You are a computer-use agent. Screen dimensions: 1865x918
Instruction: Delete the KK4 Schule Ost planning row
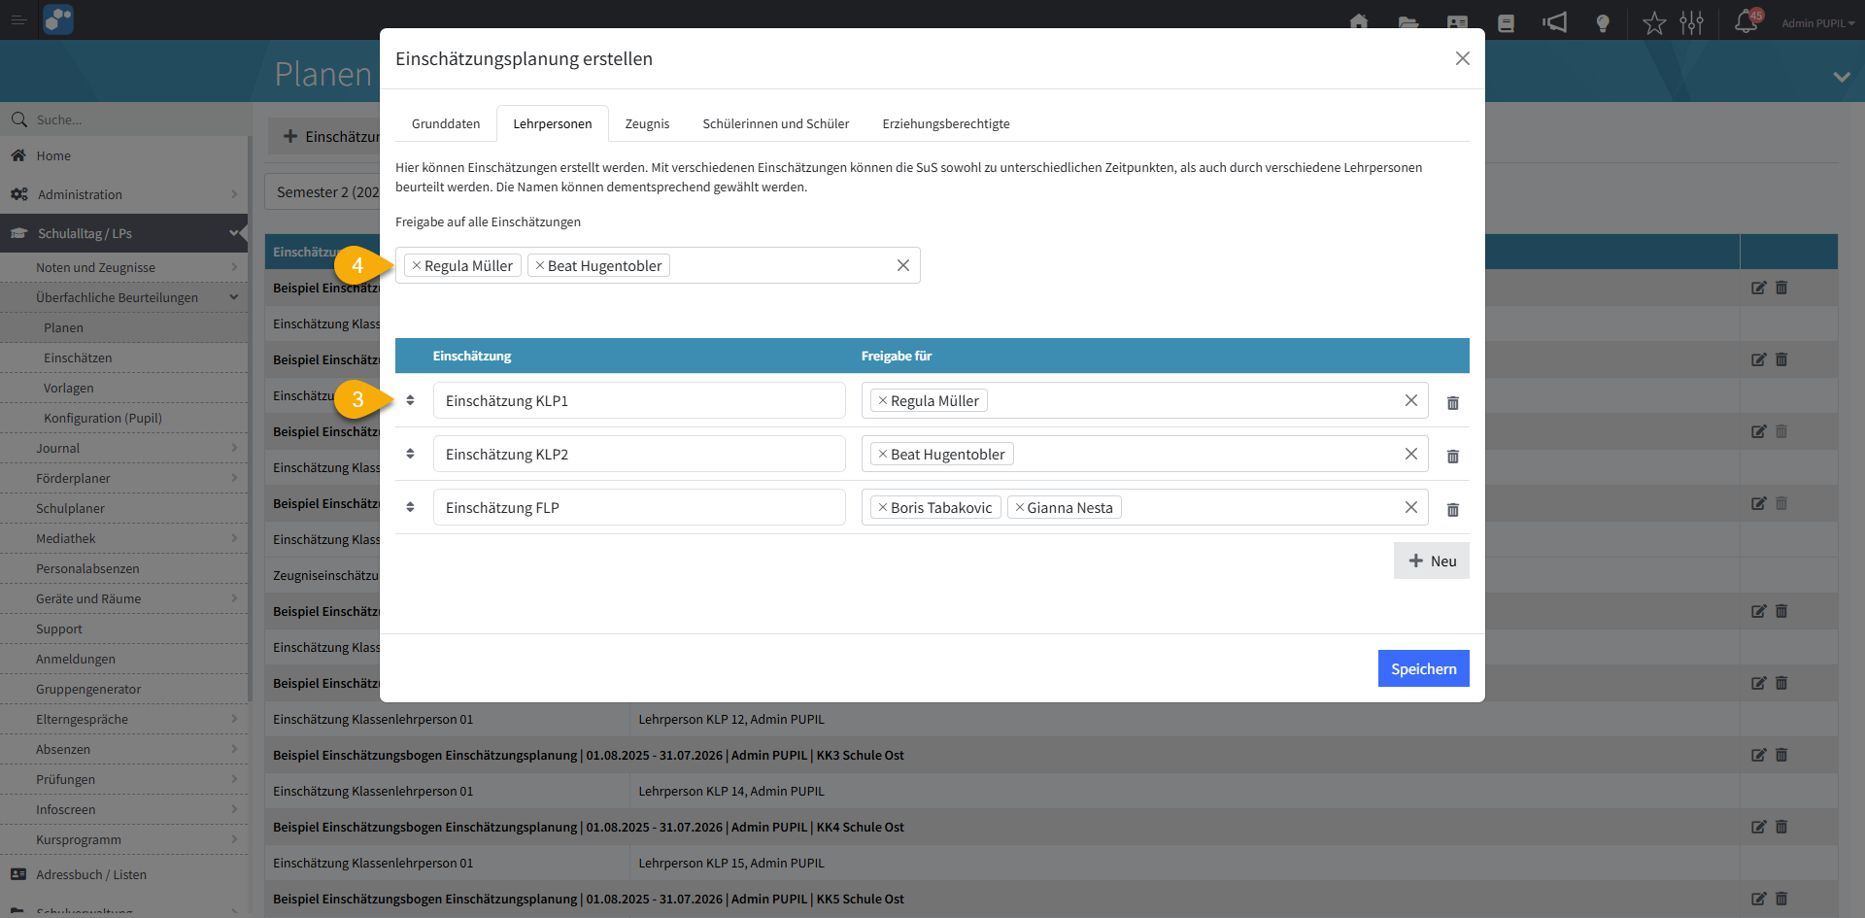(1781, 827)
